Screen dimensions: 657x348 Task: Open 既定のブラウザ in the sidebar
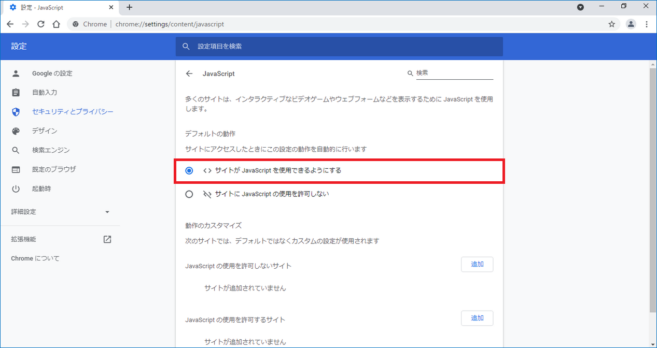click(54, 169)
